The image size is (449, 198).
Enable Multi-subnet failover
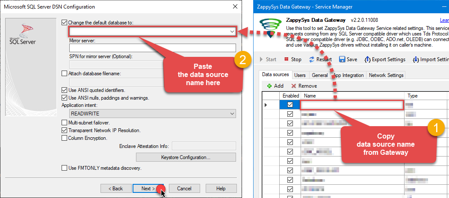click(x=65, y=123)
